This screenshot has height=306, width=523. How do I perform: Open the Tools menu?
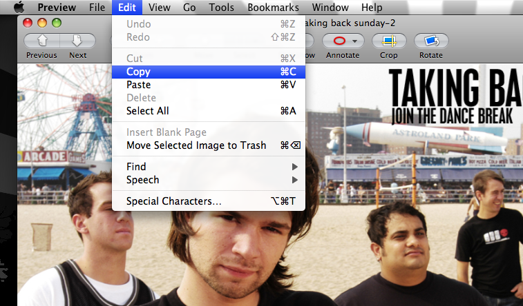(x=222, y=7)
